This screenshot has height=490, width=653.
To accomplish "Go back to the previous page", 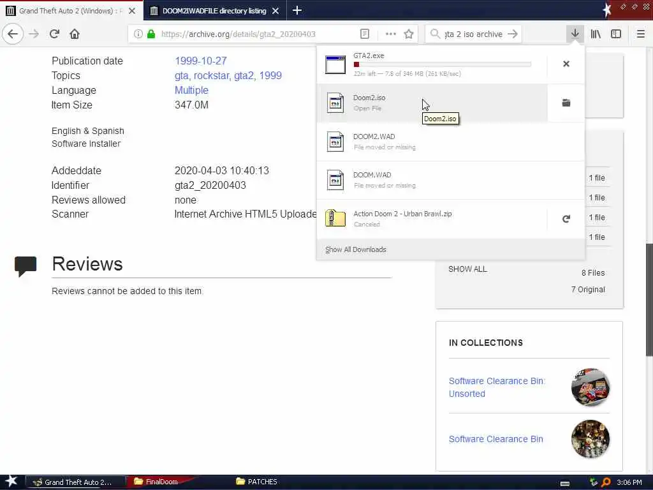I will click(13, 34).
